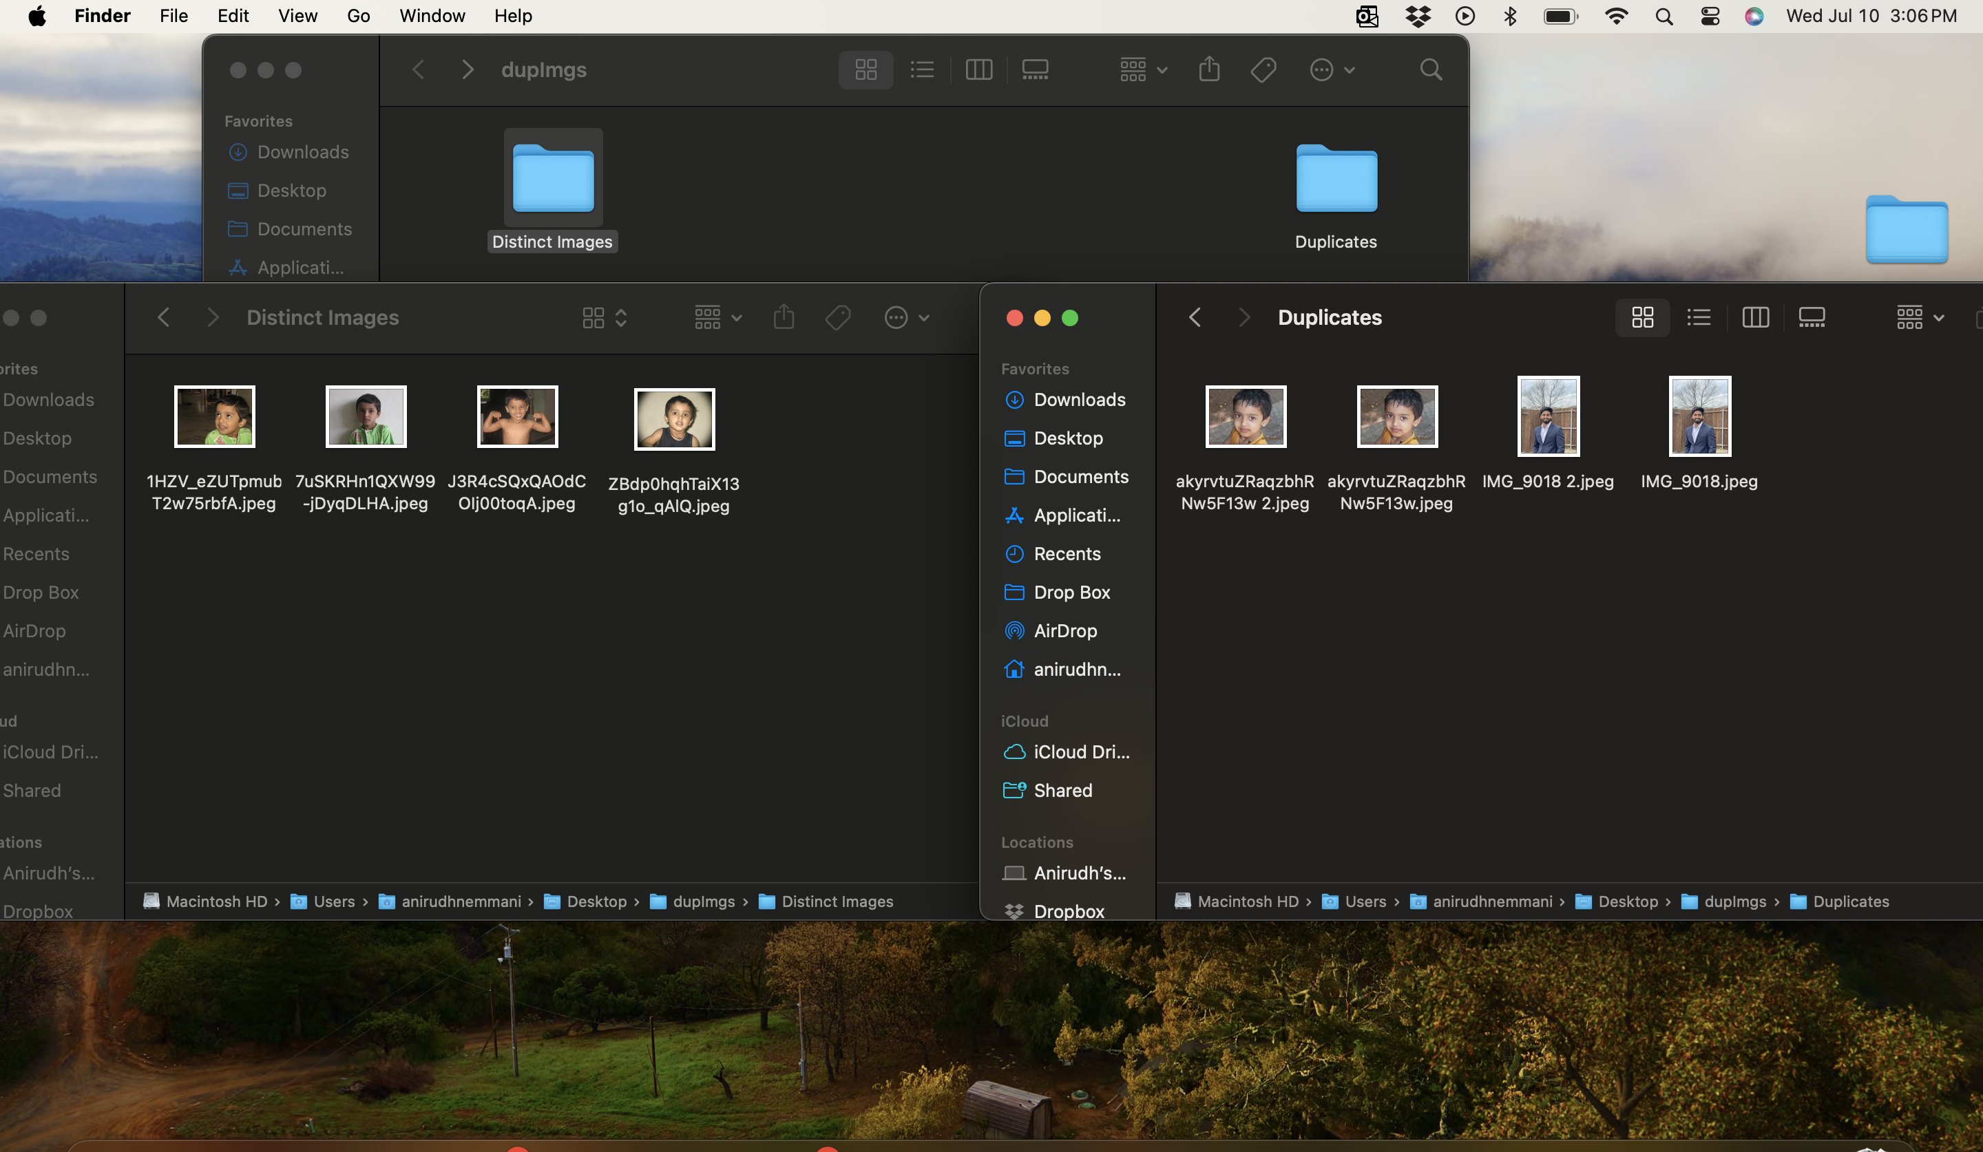Viewport: 1983px width, 1152px height.
Task: Go forward in dupImgs window
Action: [x=468, y=70]
